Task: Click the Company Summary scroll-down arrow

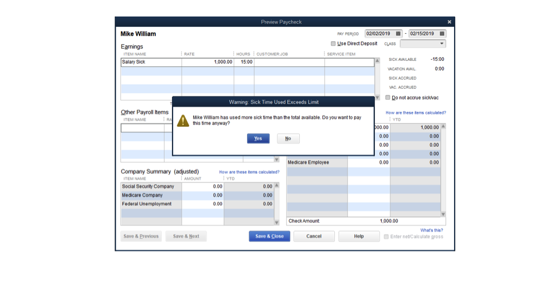Action: click(x=276, y=223)
